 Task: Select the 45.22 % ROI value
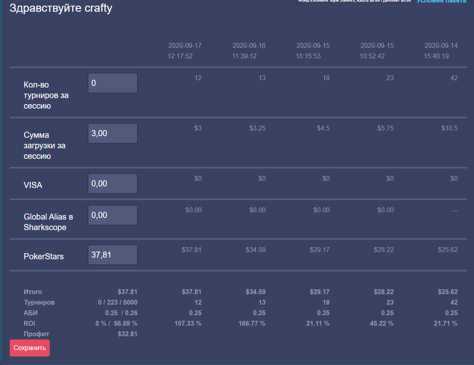382,324
